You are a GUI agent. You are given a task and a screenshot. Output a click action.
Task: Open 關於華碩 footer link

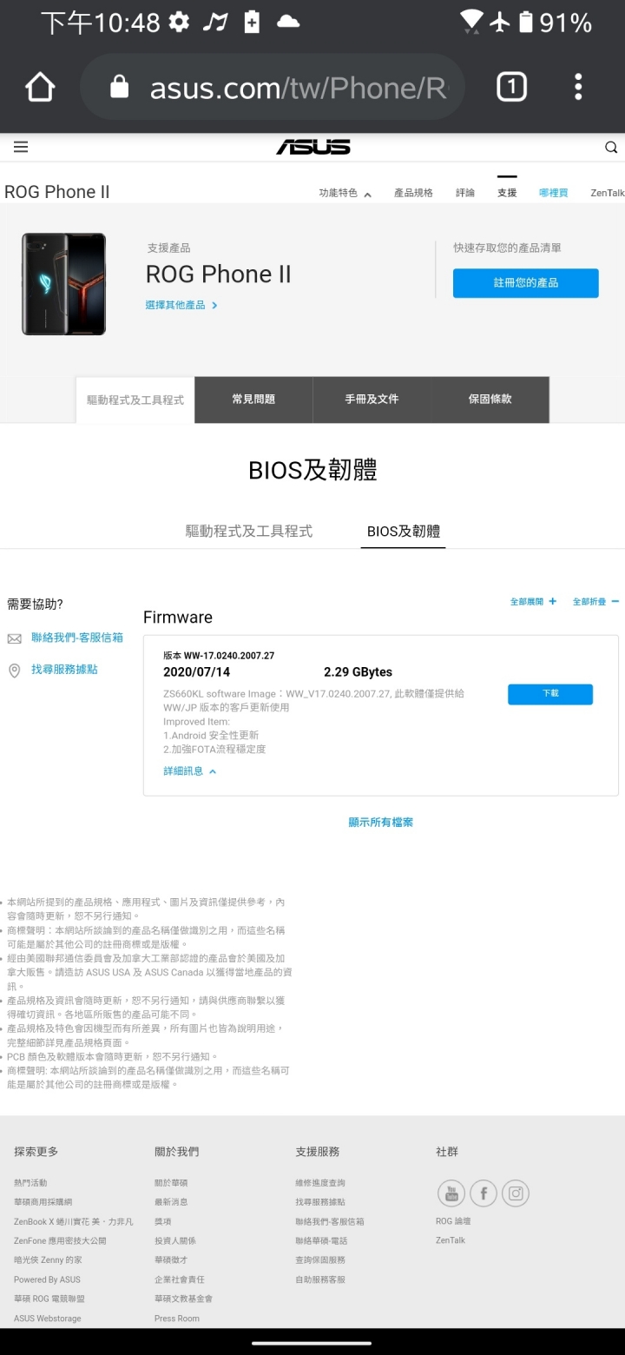point(171,1183)
